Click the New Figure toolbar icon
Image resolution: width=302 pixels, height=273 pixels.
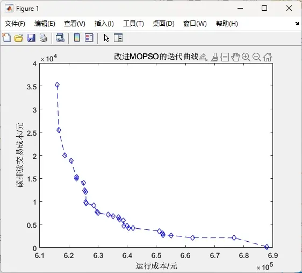click(6, 38)
